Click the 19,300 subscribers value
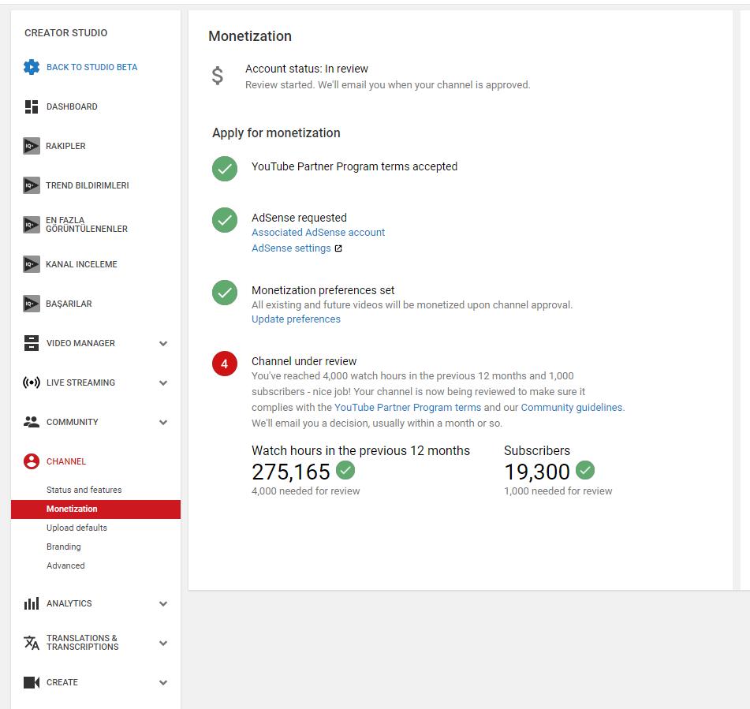This screenshot has height=709, width=750. pyautogui.click(x=537, y=472)
